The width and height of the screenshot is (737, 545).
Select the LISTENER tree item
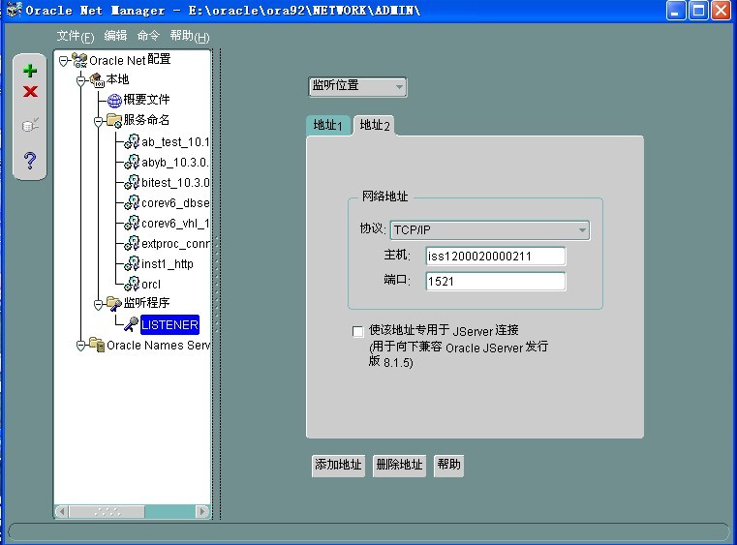(169, 324)
